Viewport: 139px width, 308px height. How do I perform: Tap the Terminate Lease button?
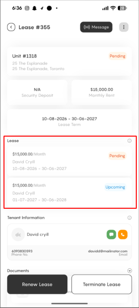102,284
